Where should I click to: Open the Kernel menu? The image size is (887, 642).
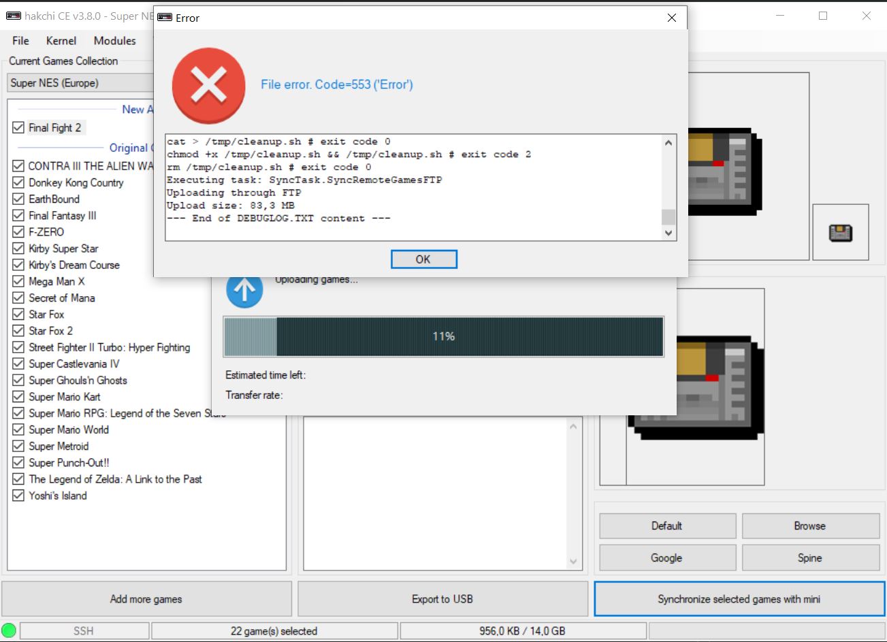tap(61, 40)
